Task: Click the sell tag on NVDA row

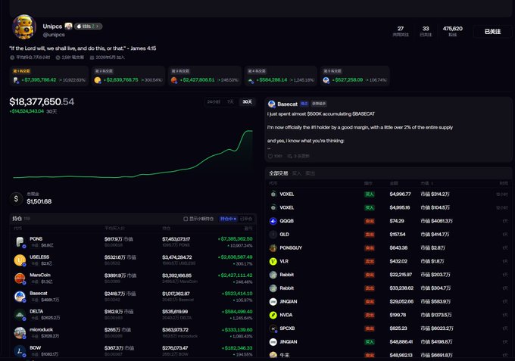Action: 370,315
